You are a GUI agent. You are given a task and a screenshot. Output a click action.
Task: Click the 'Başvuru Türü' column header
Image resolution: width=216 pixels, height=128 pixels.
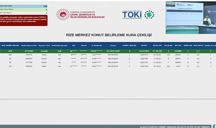tap(44, 45)
